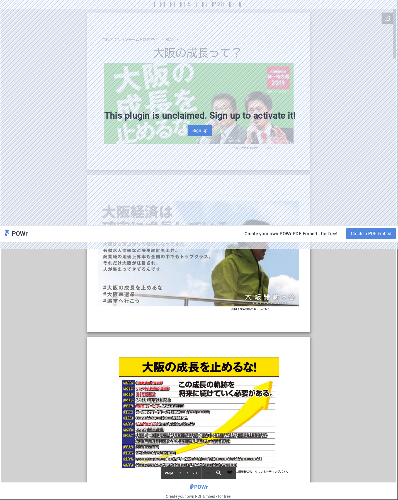Viewport: 398px width, 500px height.
Task: Open the underlined PDF Embed link
Action: [x=205, y=496]
